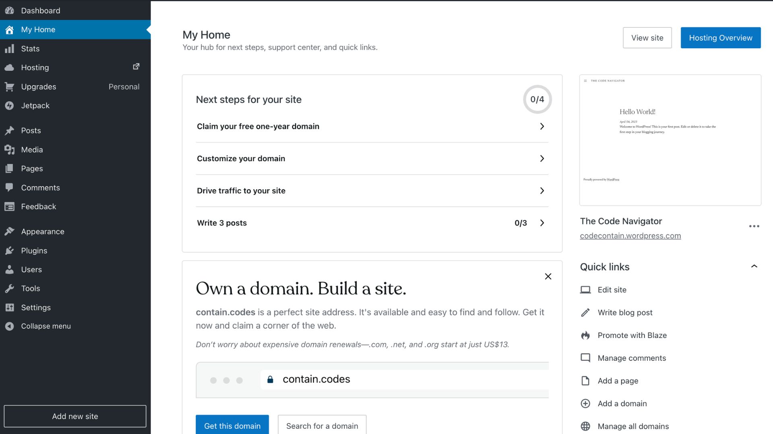Click the Write blog post pencil icon
Viewport: 773px width, 434px height.
pos(585,313)
